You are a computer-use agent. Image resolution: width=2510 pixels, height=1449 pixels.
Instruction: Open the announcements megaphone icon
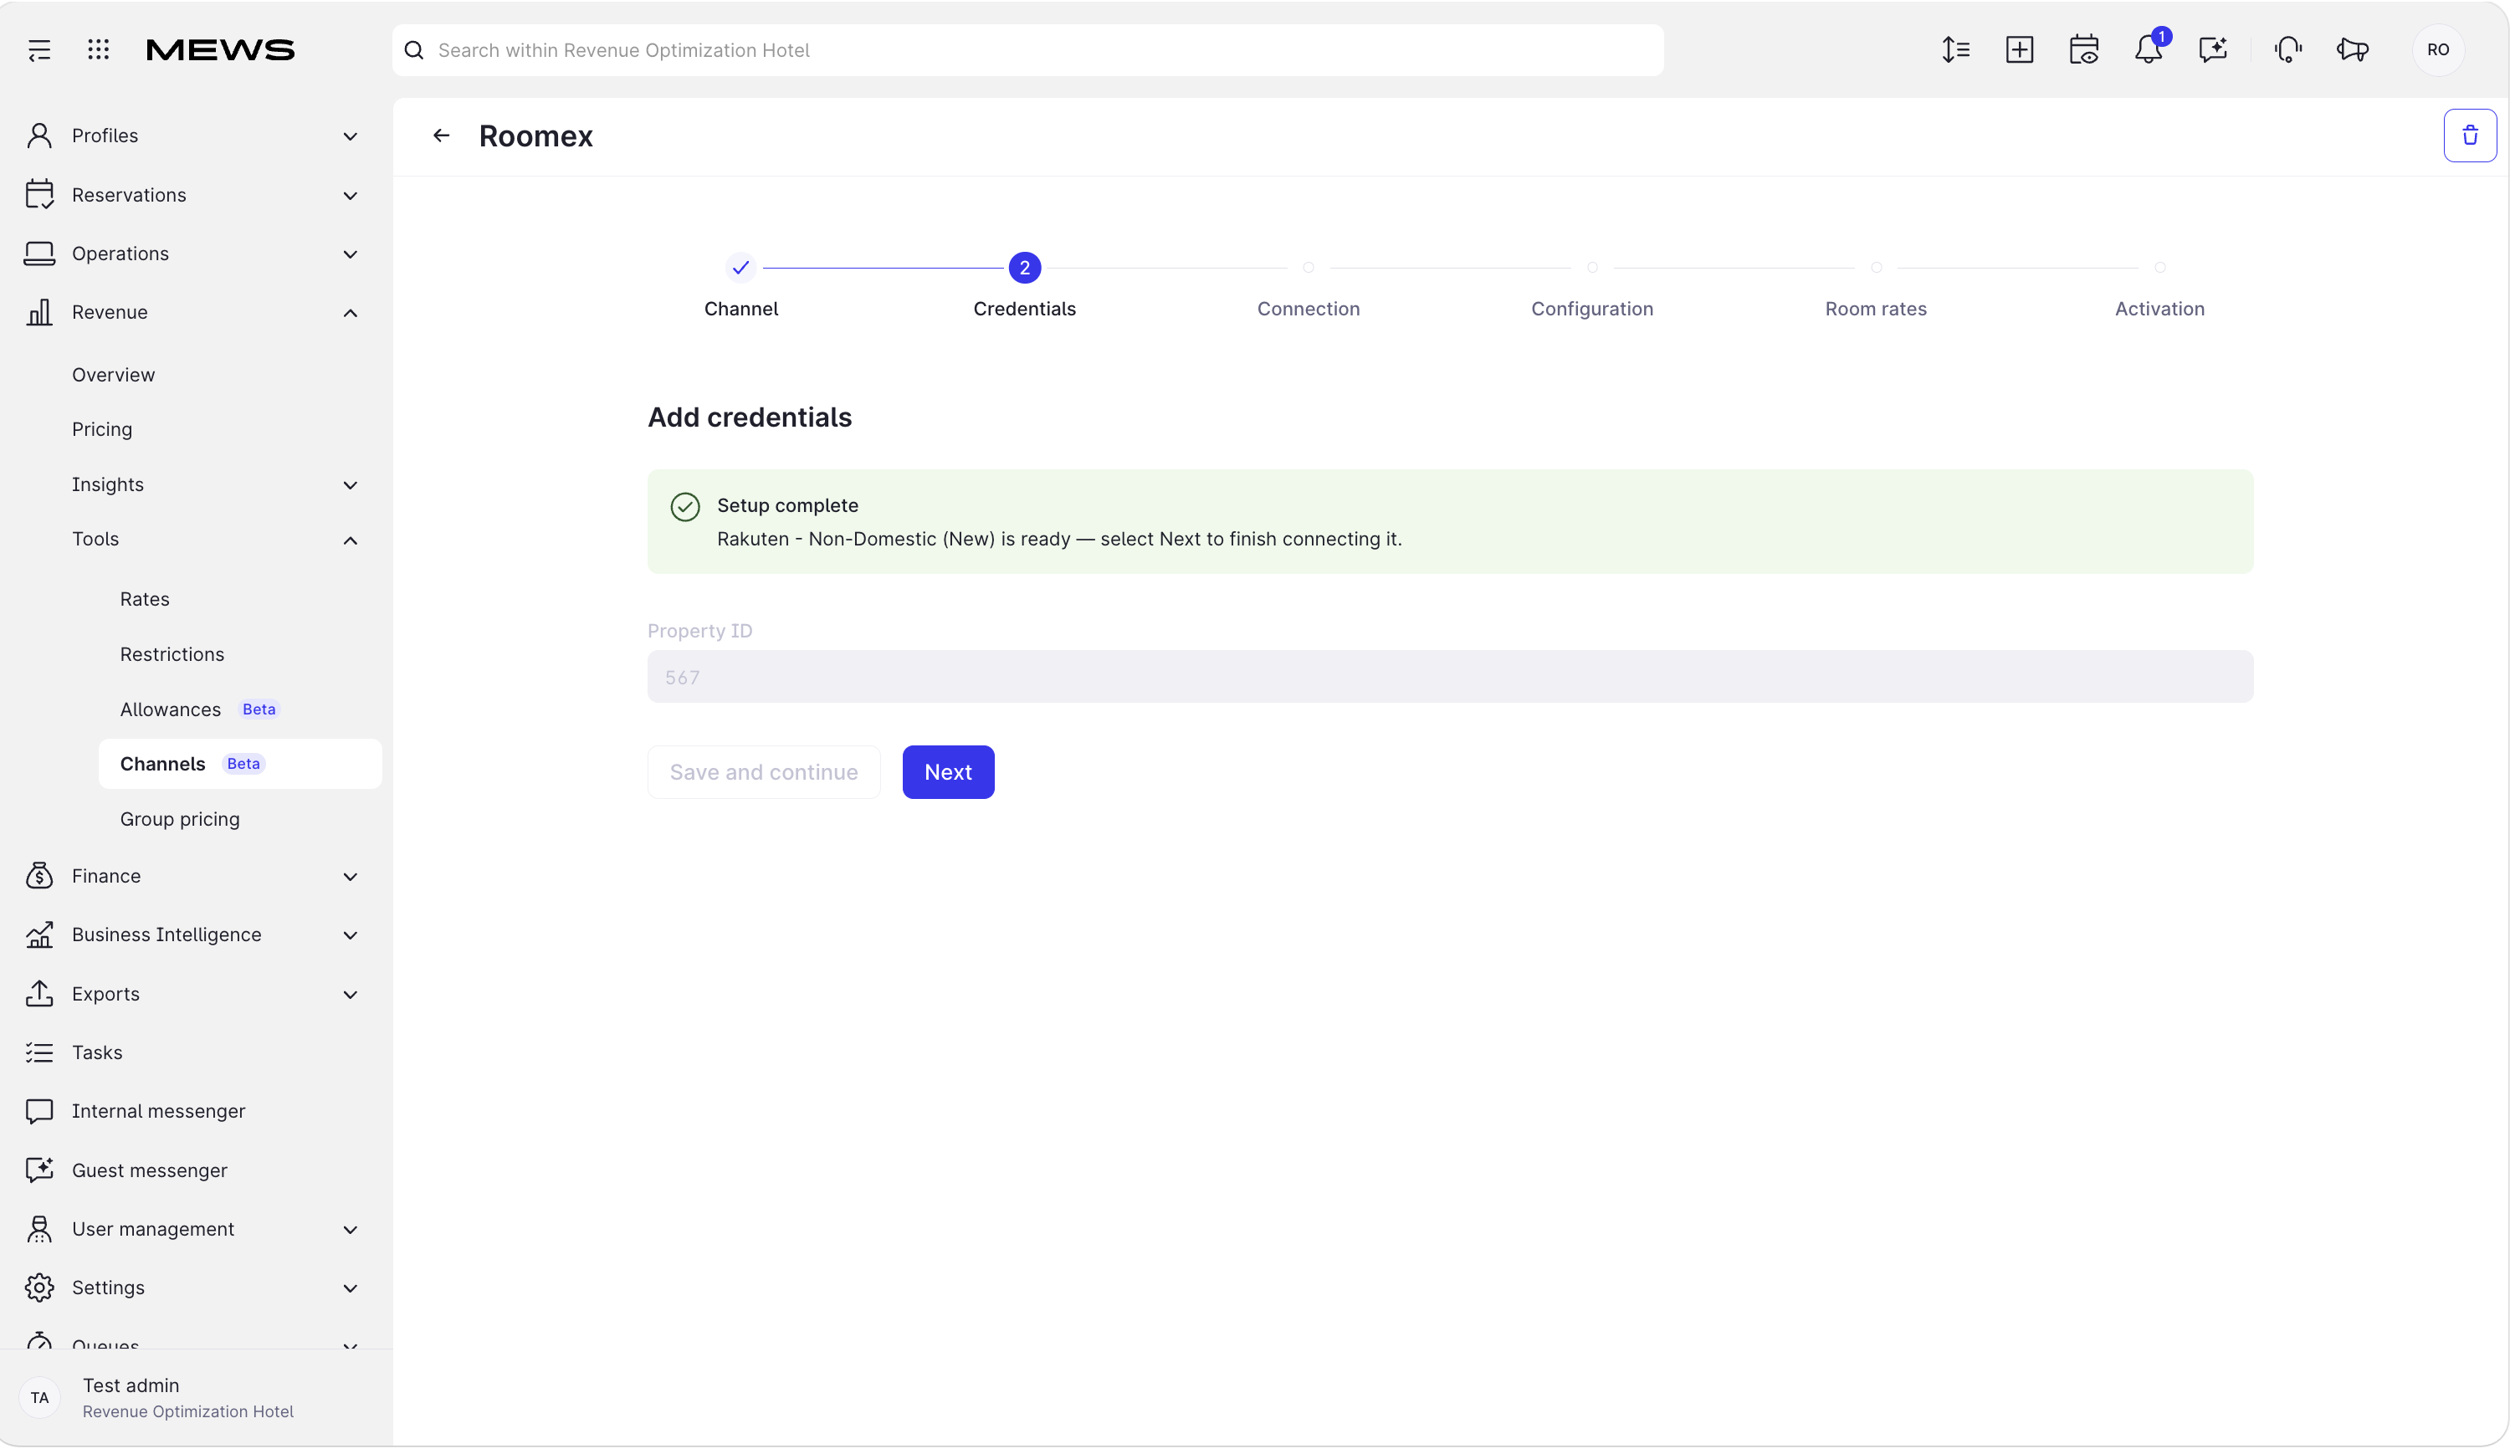point(2353,49)
